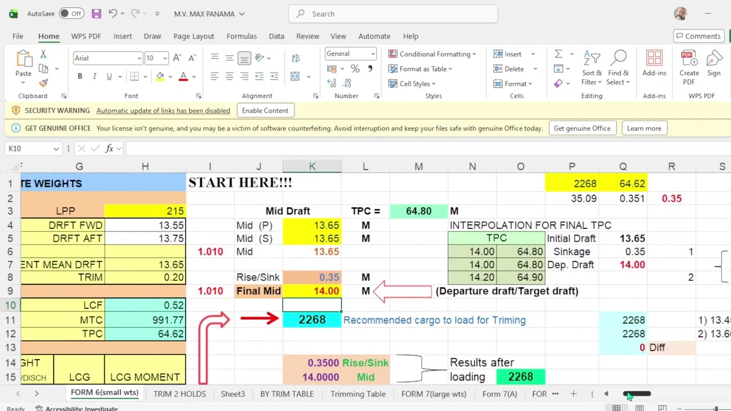Click the Learn more button
731x411 pixels.
click(x=644, y=128)
